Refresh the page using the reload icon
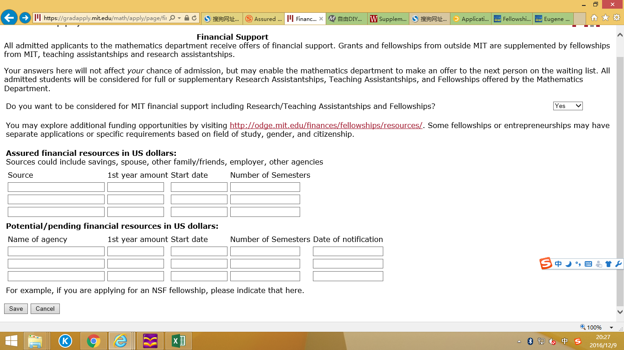This screenshot has height=350, width=624. click(195, 18)
